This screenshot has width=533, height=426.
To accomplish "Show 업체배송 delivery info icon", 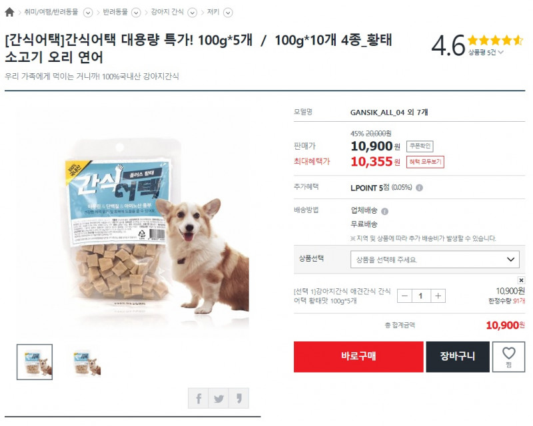I will point(384,211).
